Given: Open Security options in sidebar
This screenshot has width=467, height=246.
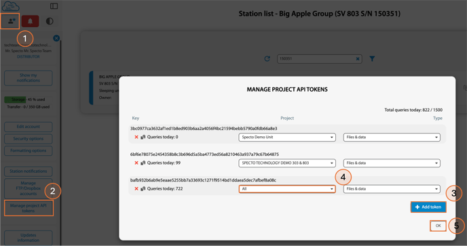Looking at the screenshot, I should pos(29,139).
